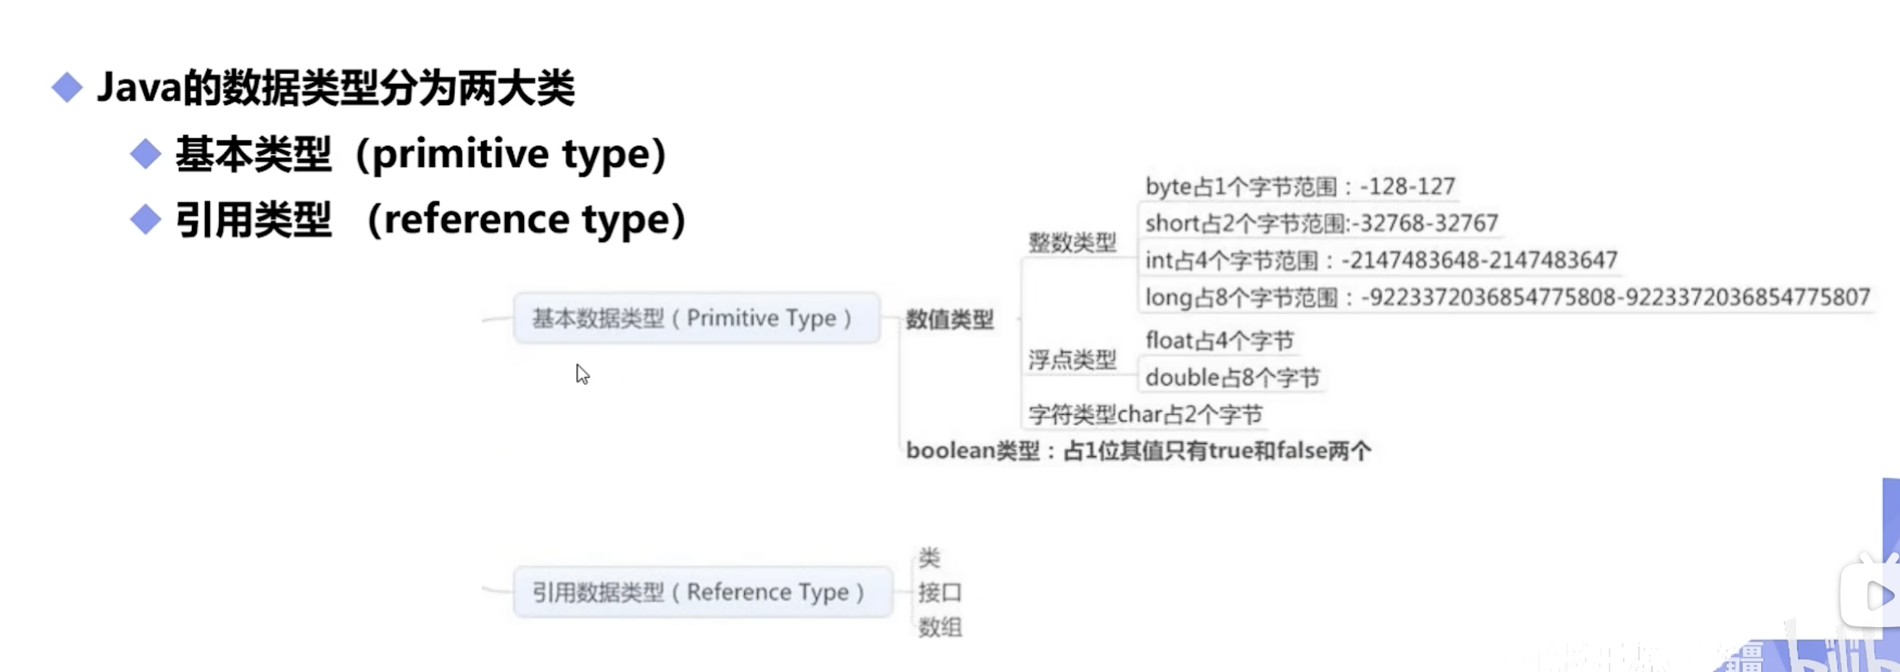Image resolution: width=1900 pixels, height=672 pixels.
Task: Click the int占4个字节 range entry
Action: tap(1380, 260)
